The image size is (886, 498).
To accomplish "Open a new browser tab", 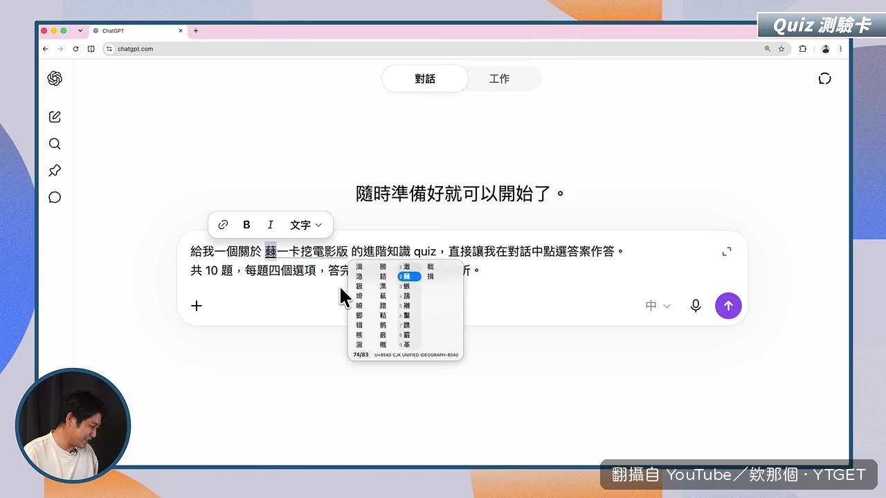I will point(196,31).
